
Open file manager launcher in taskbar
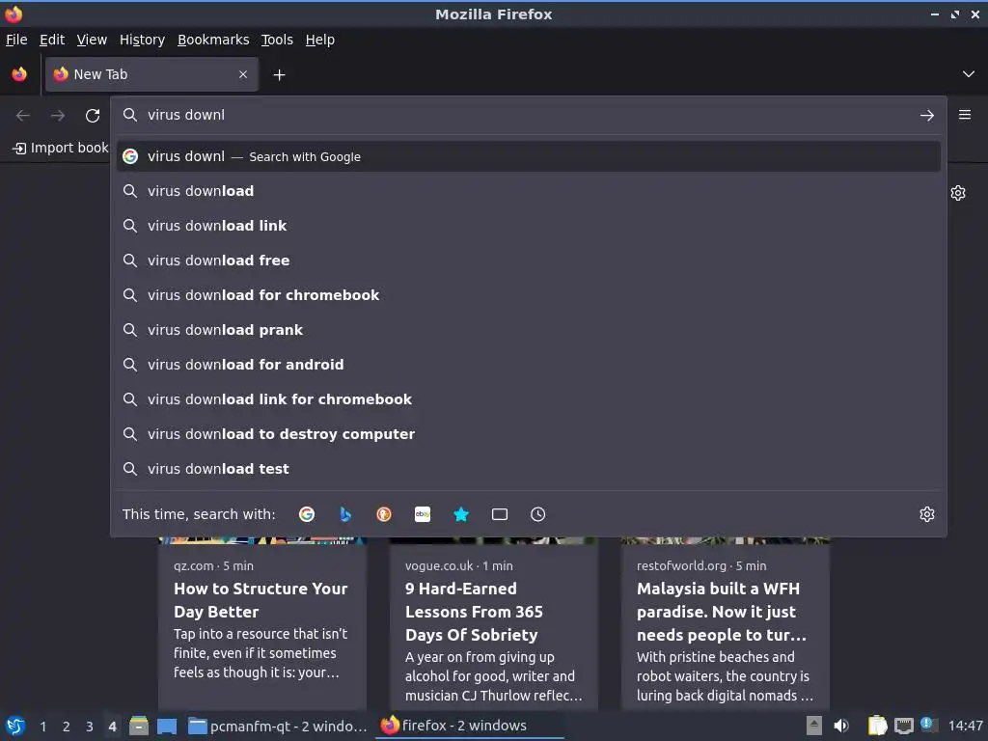(x=139, y=726)
